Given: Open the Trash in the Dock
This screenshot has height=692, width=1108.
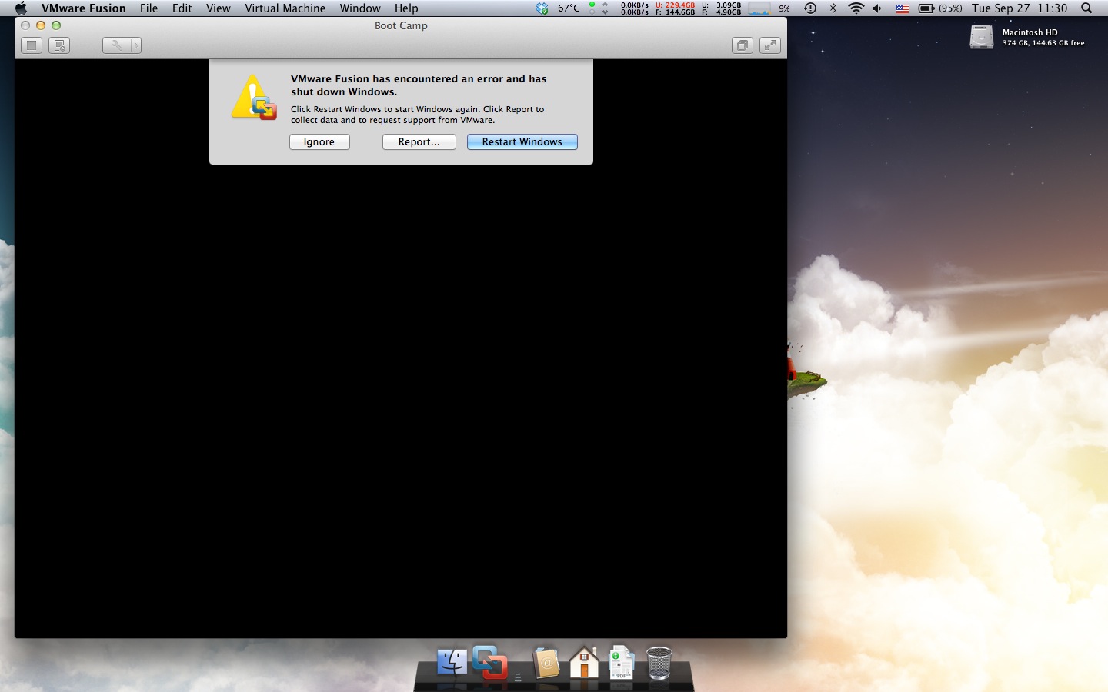Looking at the screenshot, I should tap(659, 663).
